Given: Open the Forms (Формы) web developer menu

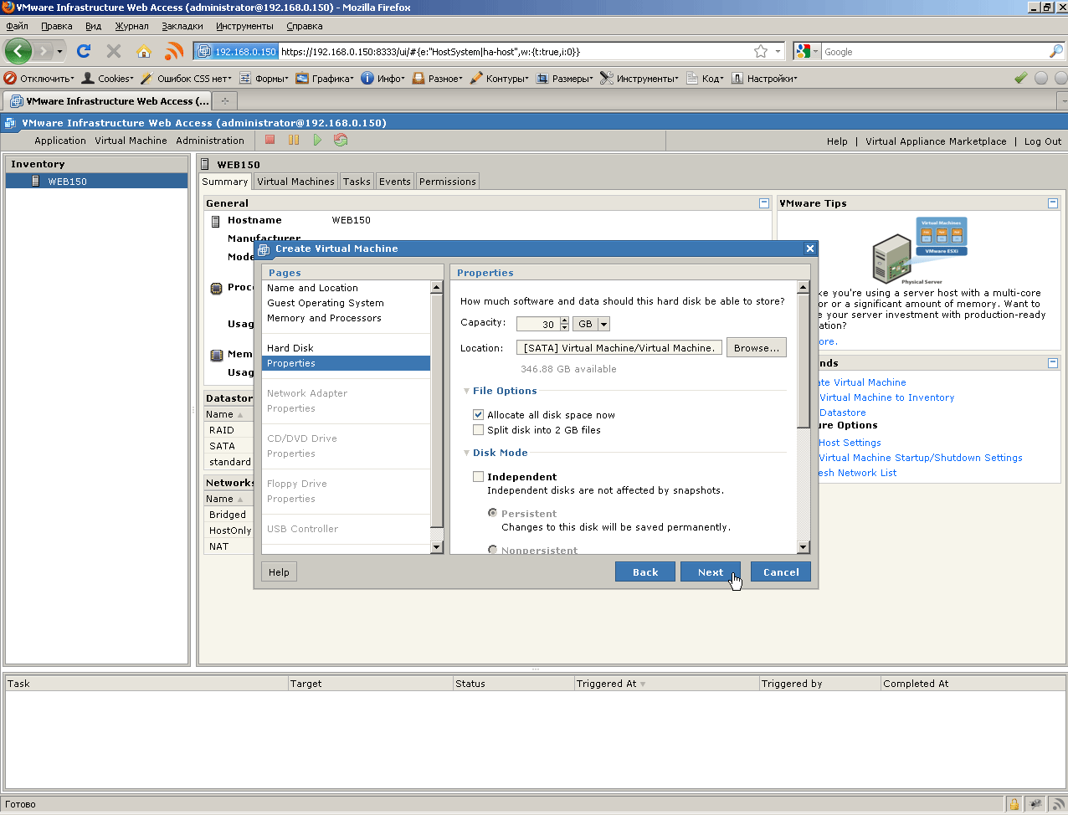Looking at the screenshot, I should [x=264, y=78].
